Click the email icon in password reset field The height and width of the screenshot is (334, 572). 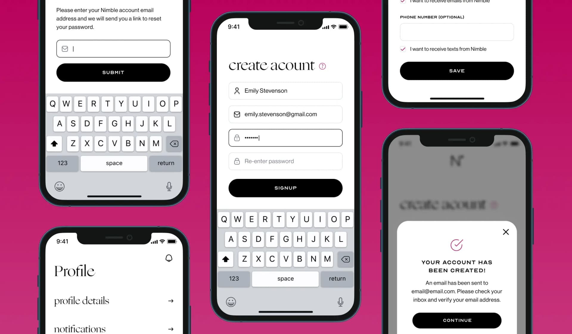coord(65,49)
